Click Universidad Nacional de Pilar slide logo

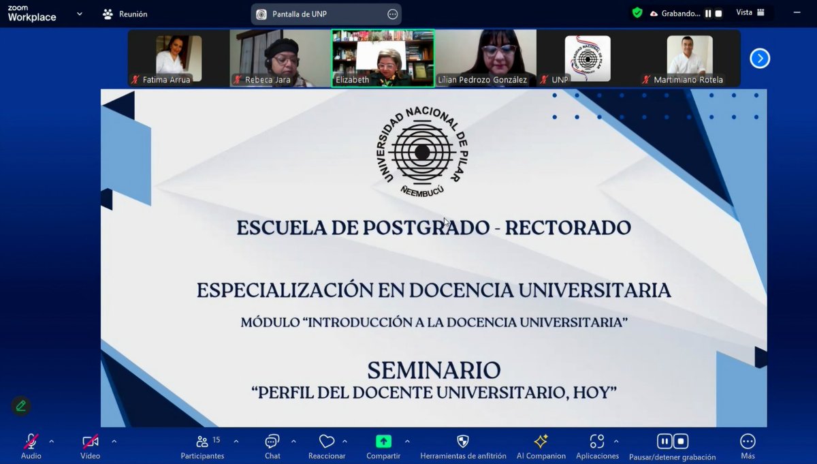pos(423,151)
